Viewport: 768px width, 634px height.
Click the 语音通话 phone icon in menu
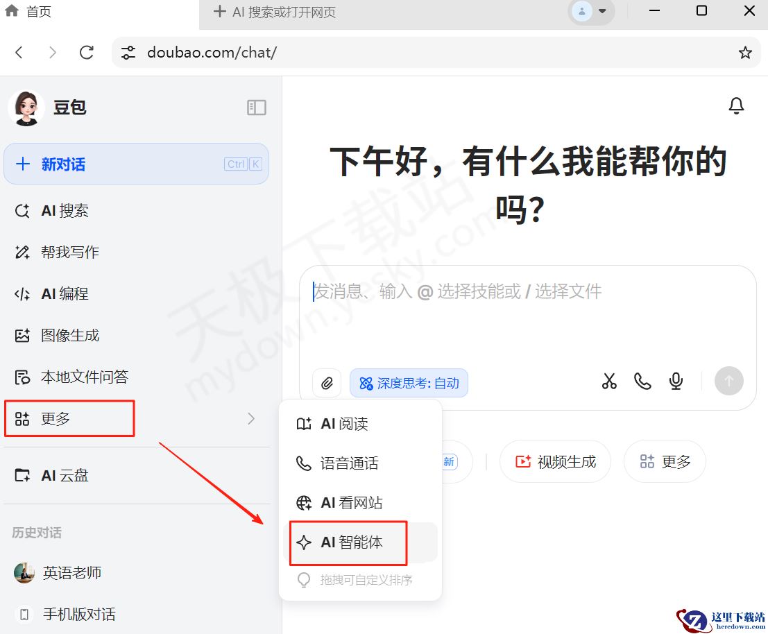coord(304,463)
